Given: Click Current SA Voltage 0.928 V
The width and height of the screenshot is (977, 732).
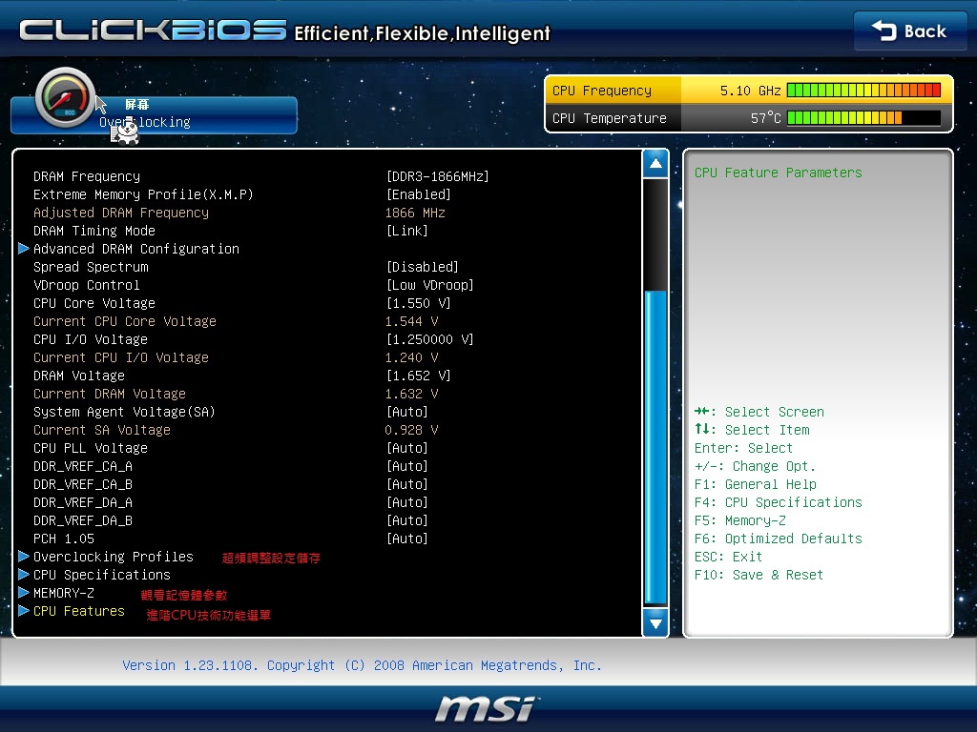Looking at the screenshot, I should click(x=411, y=430).
